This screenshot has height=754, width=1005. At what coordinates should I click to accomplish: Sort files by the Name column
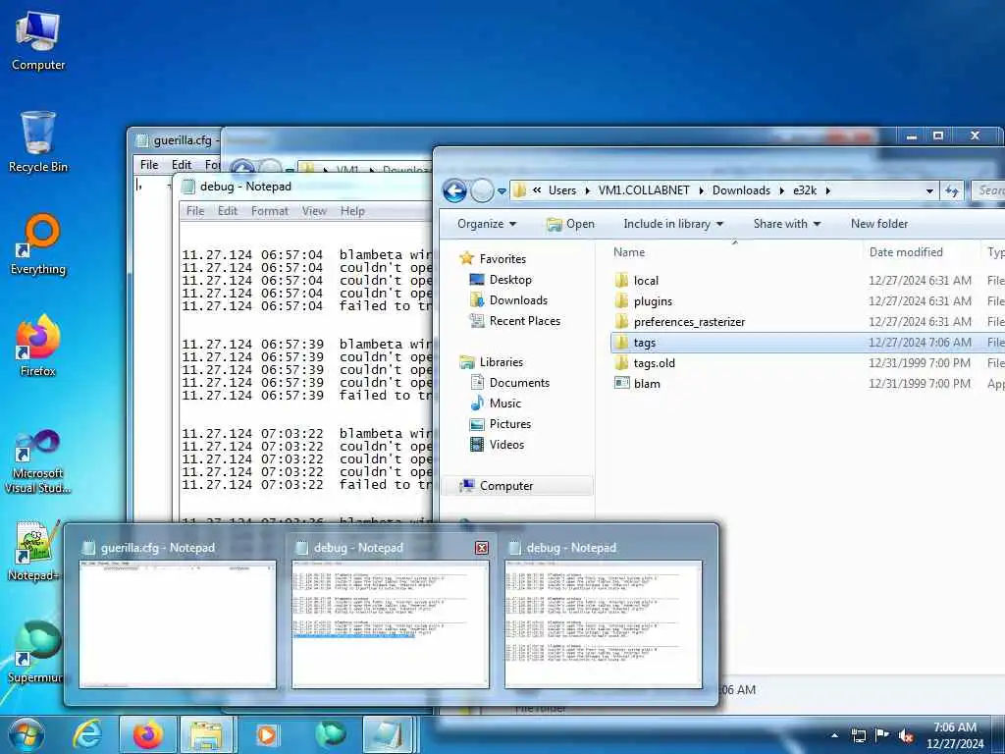tap(734, 252)
